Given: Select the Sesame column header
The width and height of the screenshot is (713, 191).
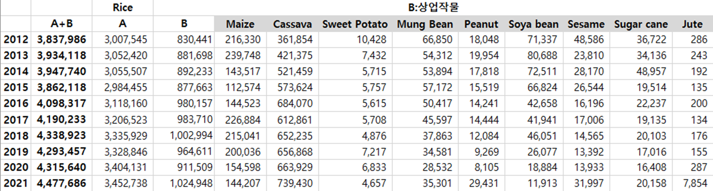Looking at the screenshot, I should pyautogui.click(x=586, y=24).
